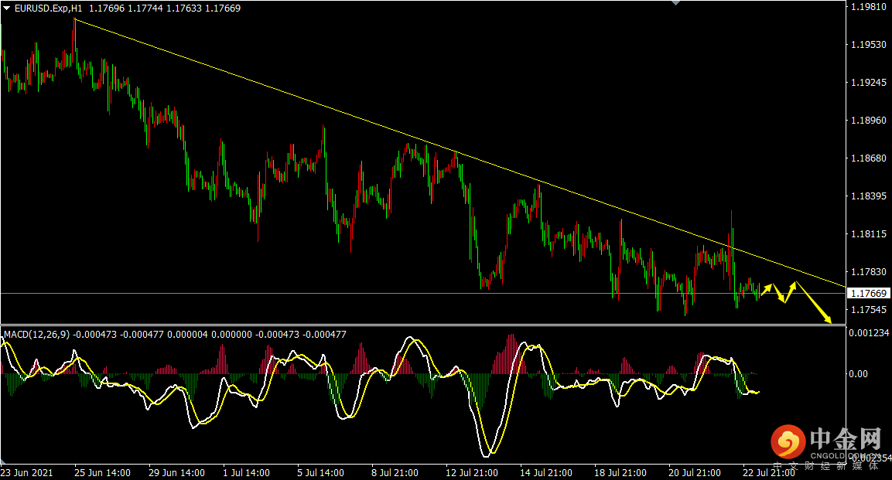
Task: Click the 1.18395 price axis label
Action: pyautogui.click(x=868, y=196)
